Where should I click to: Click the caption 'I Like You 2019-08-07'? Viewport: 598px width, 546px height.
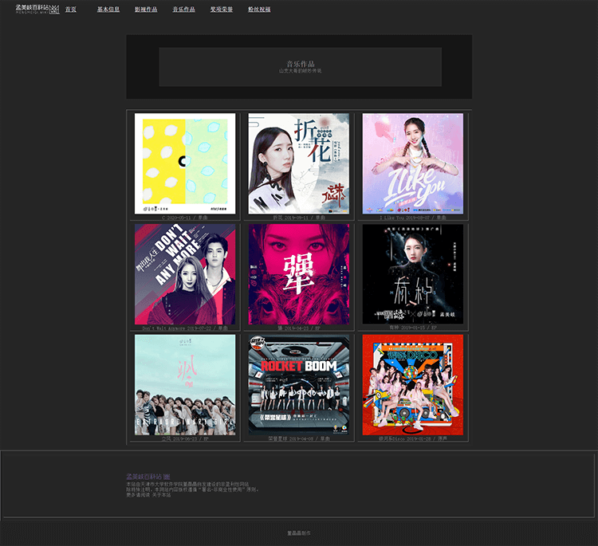click(x=405, y=218)
